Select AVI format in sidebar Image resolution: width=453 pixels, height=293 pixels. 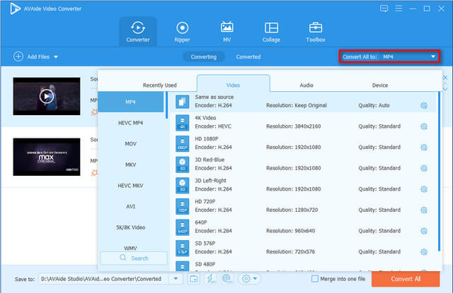tap(130, 206)
